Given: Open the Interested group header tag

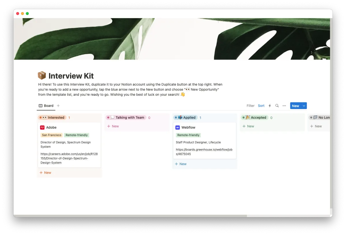Looking at the screenshot, I should click(x=52, y=118).
